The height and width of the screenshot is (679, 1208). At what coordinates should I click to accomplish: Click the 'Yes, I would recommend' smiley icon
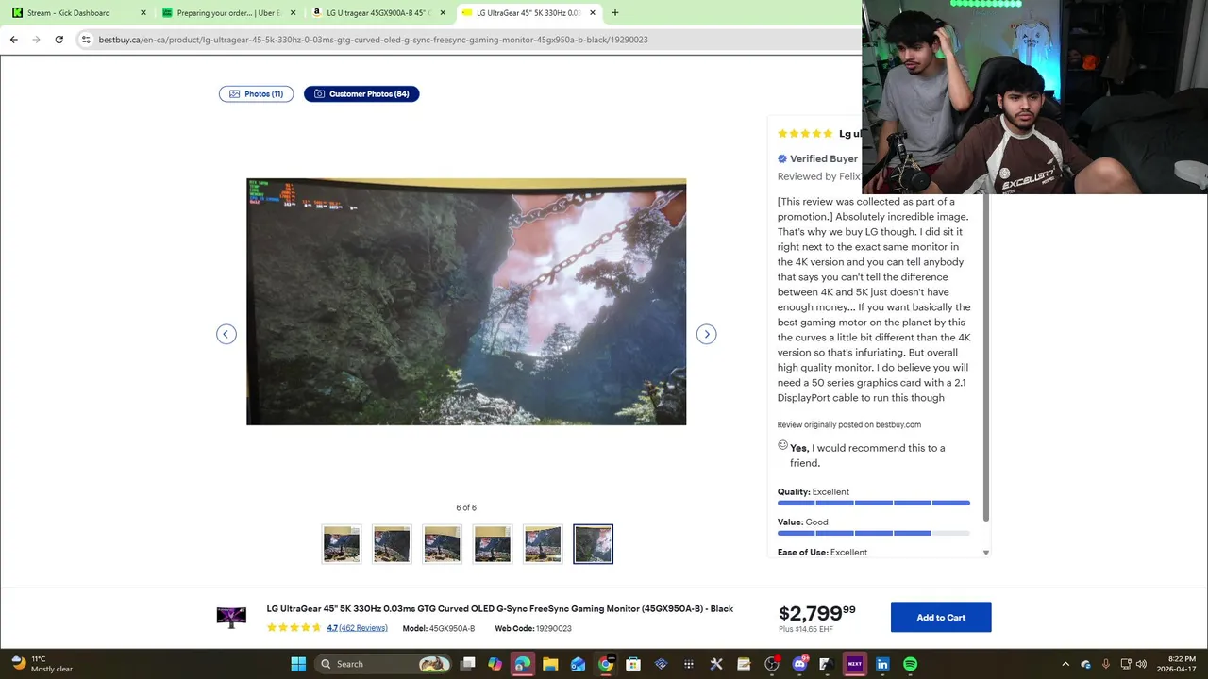[782, 445]
